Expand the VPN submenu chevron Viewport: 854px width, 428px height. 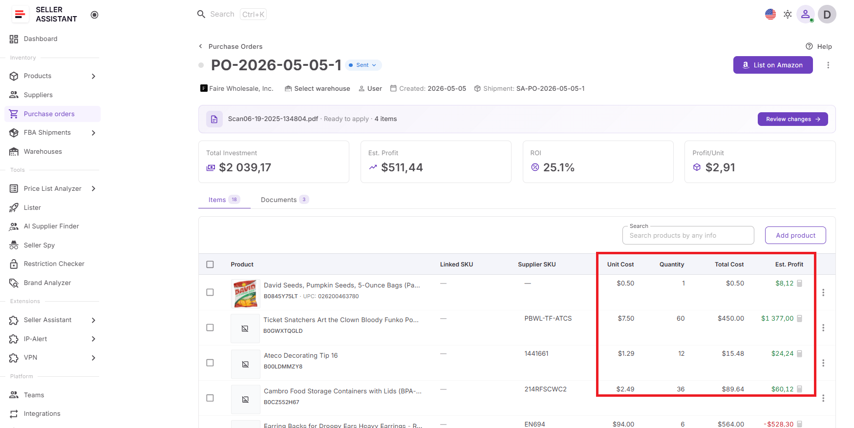93,358
